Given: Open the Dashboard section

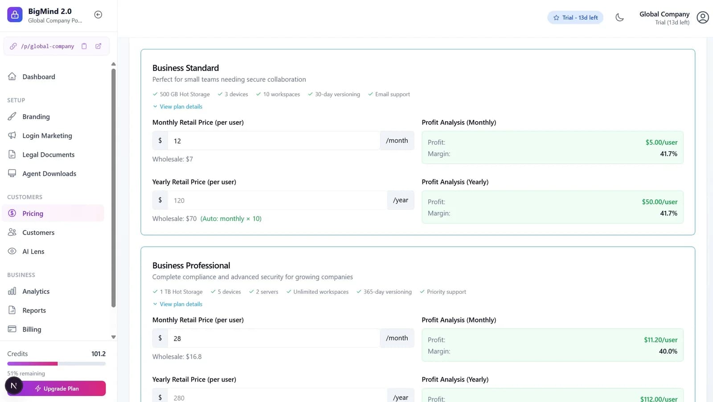Looking at the screenshot, I should click(39, 77).
